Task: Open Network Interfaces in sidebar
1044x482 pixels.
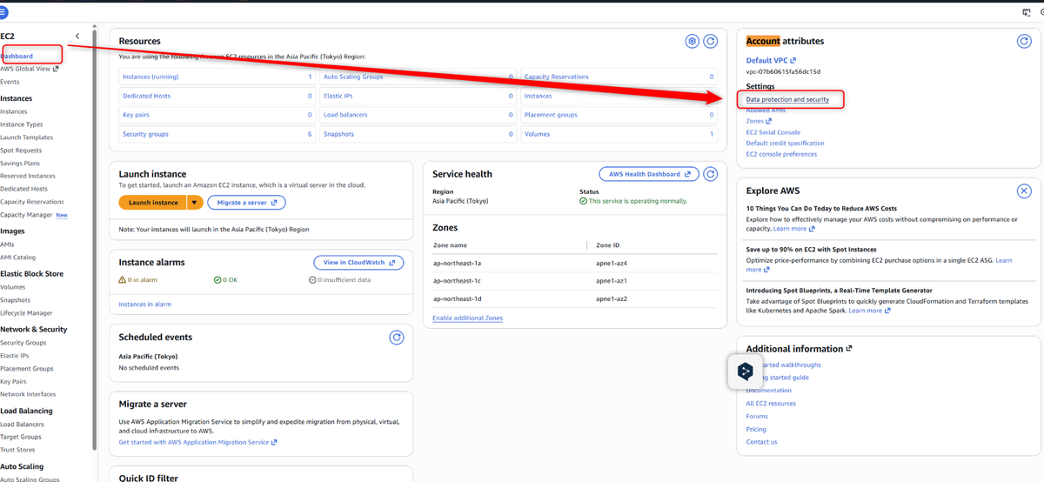Action: [28, 394]
